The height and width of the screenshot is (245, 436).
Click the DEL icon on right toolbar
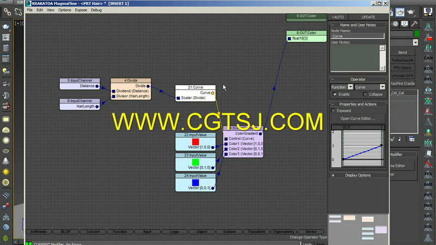pyautogui.click(x=428, y=79)
